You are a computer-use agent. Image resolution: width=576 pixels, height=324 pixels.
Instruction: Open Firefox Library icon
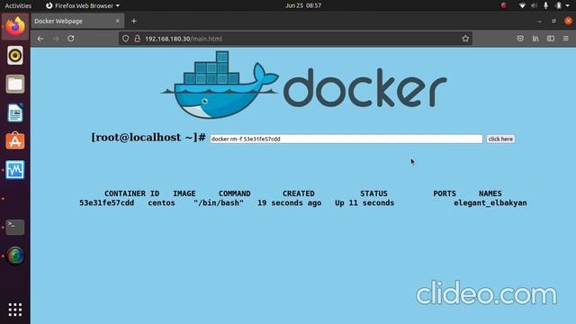pyautogui.click(x=535, y=39)
